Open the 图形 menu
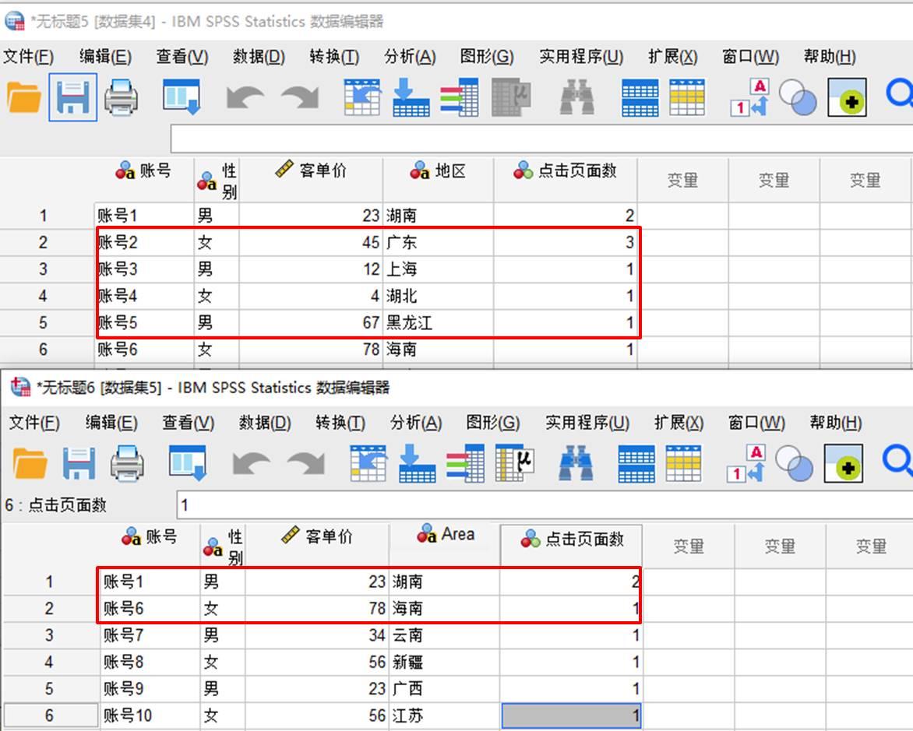Viewport: 913px width, 731px height. click(487, 56)
